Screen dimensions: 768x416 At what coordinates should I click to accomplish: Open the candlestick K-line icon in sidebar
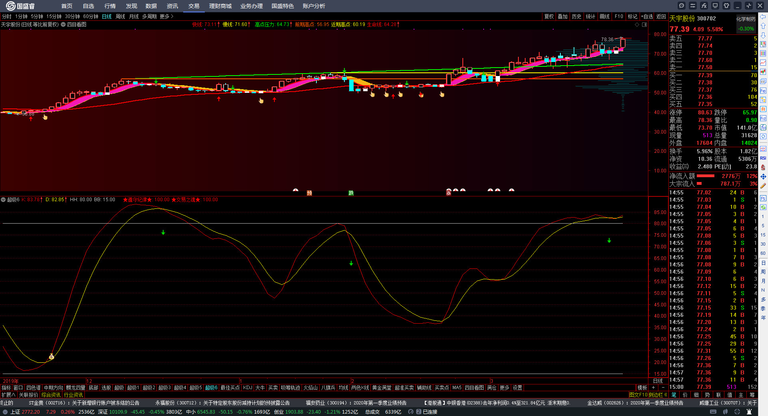coord(763,72)
